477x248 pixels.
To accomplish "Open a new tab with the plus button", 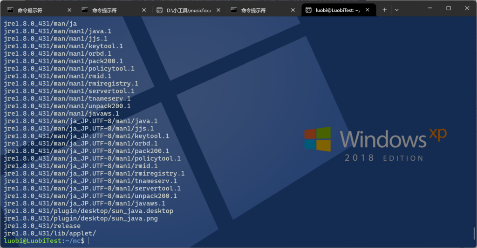I will (385, 10).
